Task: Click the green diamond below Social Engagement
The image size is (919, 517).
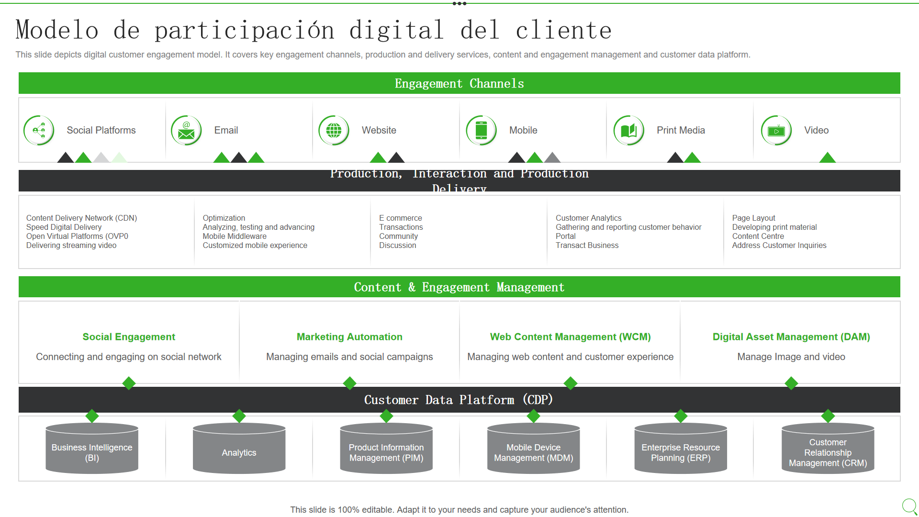Action: pyautogui.click(x=129, y=383)
